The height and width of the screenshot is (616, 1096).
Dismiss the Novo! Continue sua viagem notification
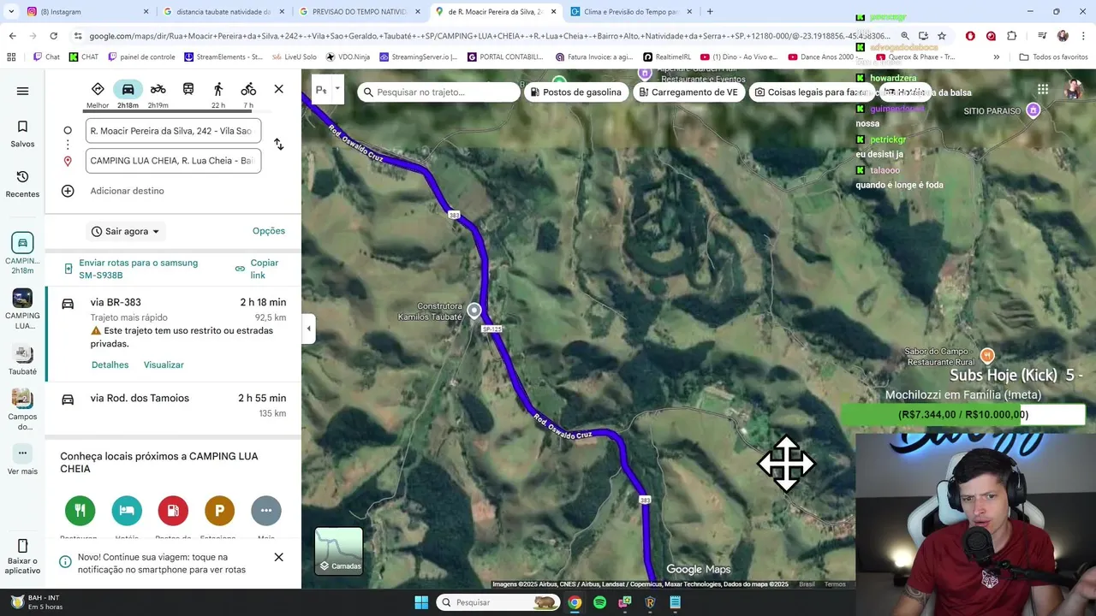[x=278, y=557]
